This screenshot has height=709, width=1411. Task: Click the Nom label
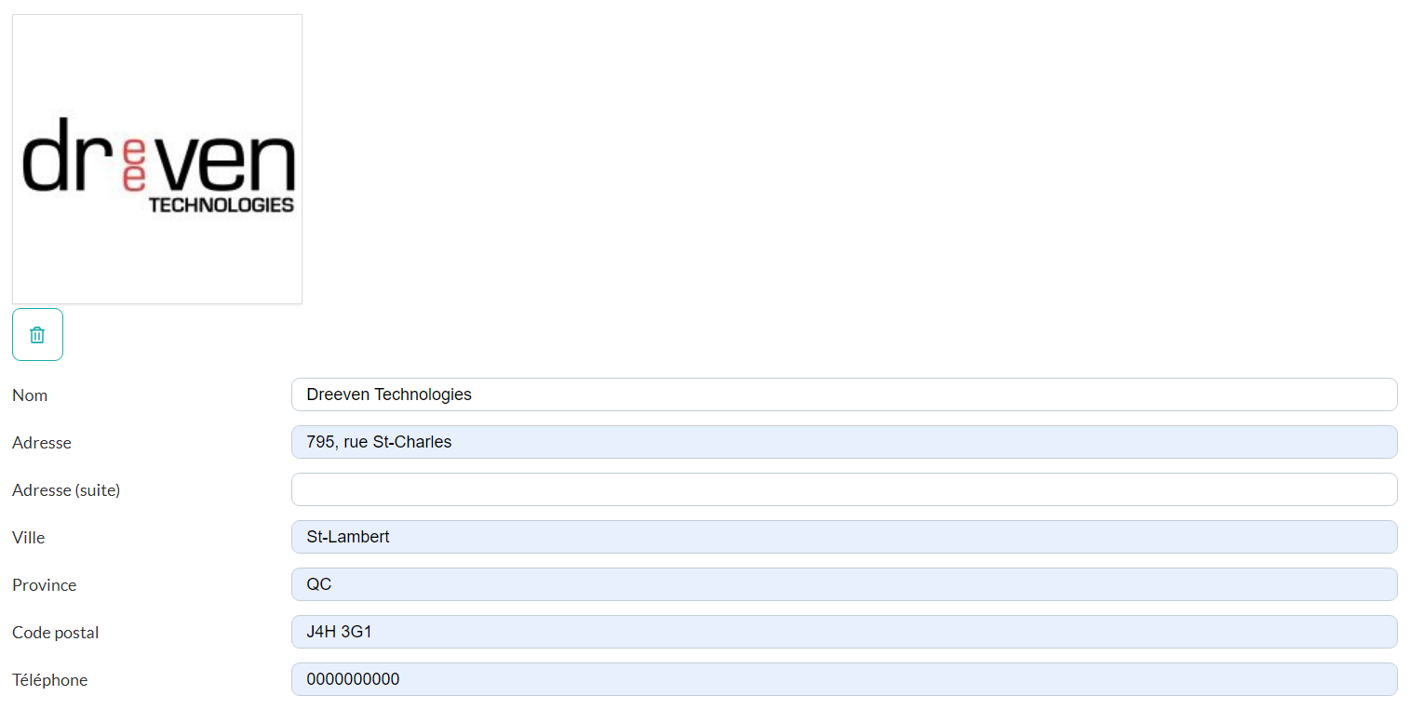(x=30, y=395)
